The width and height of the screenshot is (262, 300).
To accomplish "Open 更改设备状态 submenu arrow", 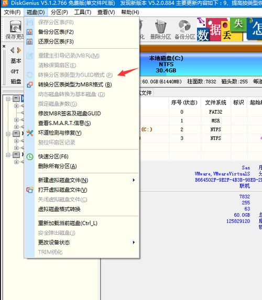I will pos(134,242).
